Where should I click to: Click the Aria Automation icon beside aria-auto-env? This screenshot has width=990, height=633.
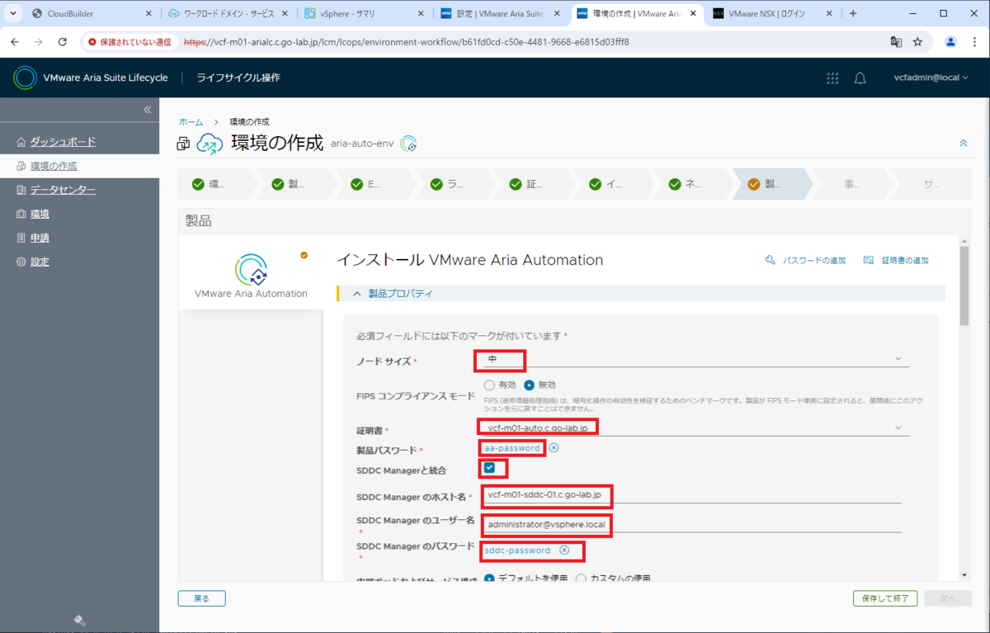pos(408,144)
